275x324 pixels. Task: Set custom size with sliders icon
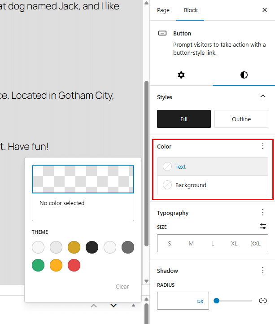tap(263, 226)
